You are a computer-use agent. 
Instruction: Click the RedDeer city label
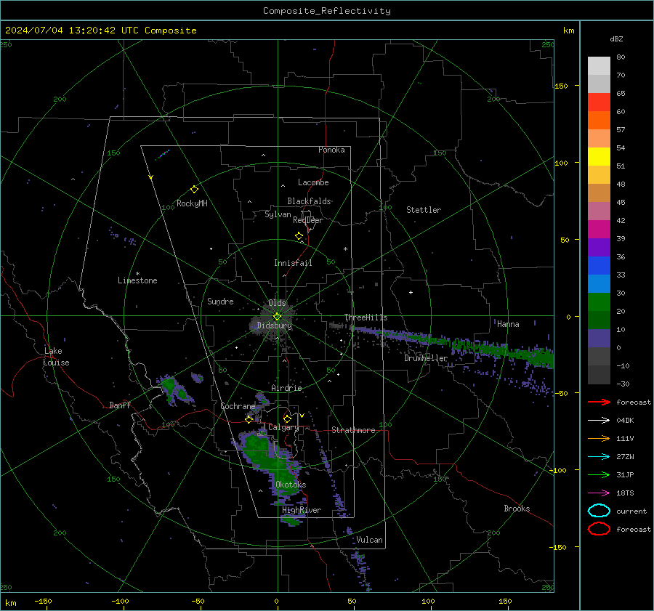click(x=308, y=220)
